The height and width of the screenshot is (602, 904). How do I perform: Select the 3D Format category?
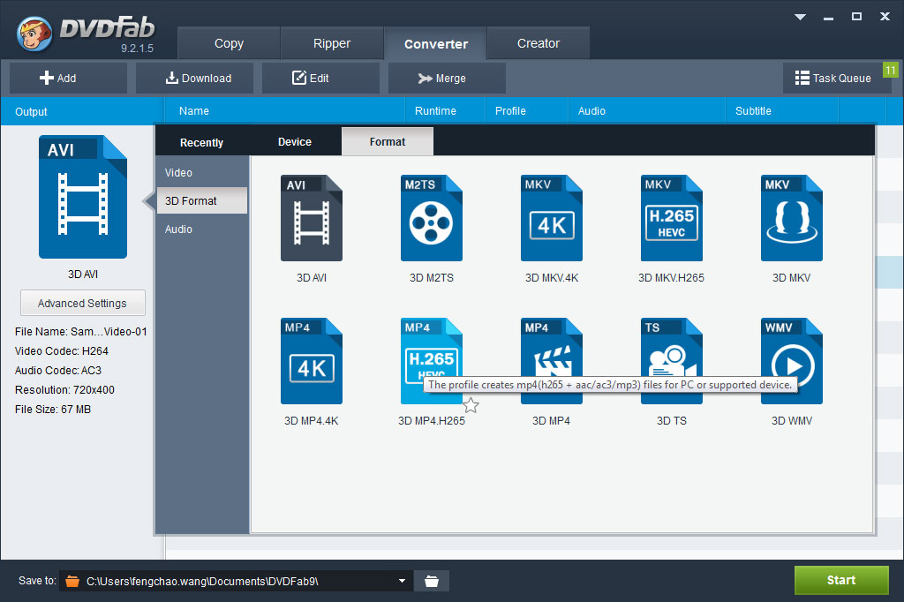click(x=202, y=200)
